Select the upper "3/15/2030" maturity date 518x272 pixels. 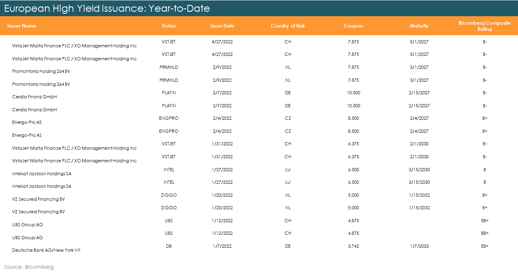pyautogui.click(x=419, y=170)
